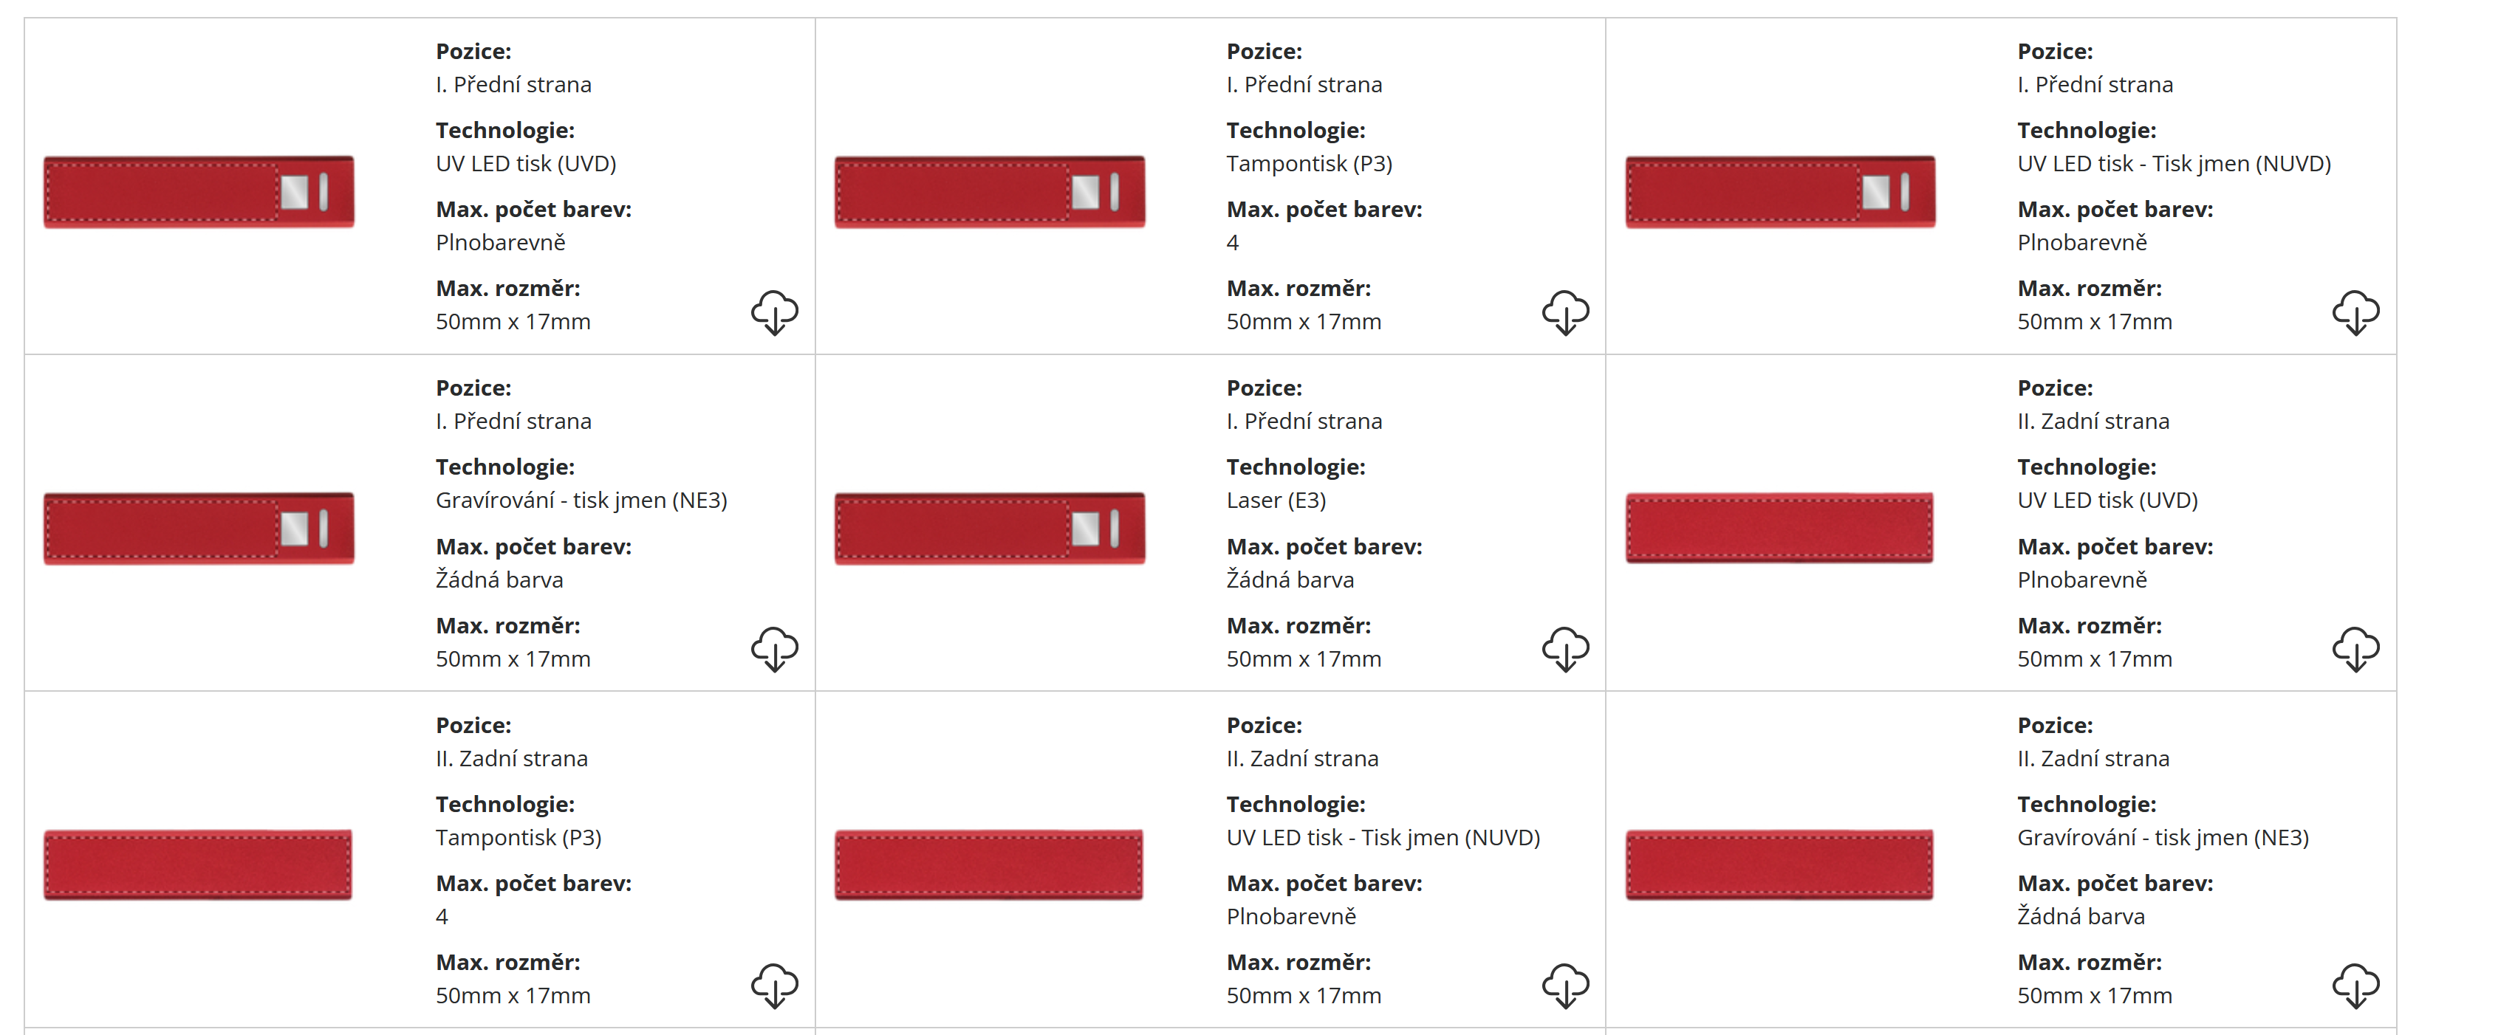Image resolution: width=2515 pixels, height=1035 pixels.
Task: View back side Tampontisk (P3) product image
Action: 198,864
